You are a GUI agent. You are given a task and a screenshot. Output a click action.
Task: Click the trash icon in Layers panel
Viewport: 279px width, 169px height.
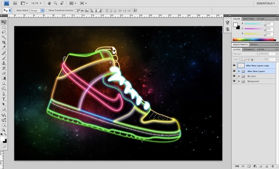point(272,166)
